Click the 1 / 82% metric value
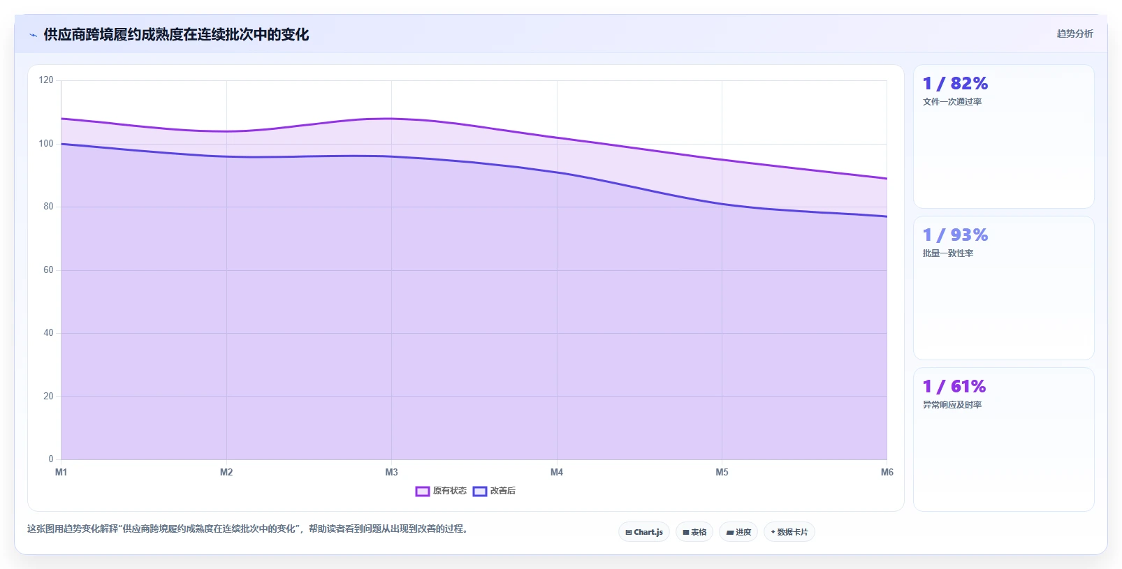 point(955,84)
